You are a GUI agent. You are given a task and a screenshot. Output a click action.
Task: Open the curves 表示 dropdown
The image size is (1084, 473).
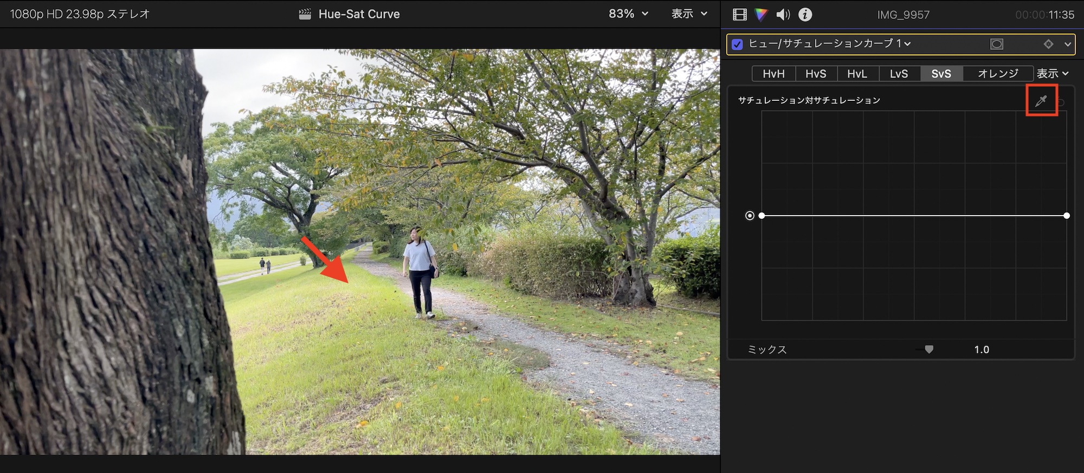(x=1053, y=74)
